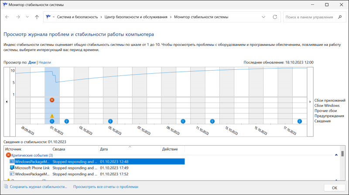This screenshot has height=195, width=349.
Task: Open the Система и безопасность breadcrumb
Action: [x=77, y=17]
